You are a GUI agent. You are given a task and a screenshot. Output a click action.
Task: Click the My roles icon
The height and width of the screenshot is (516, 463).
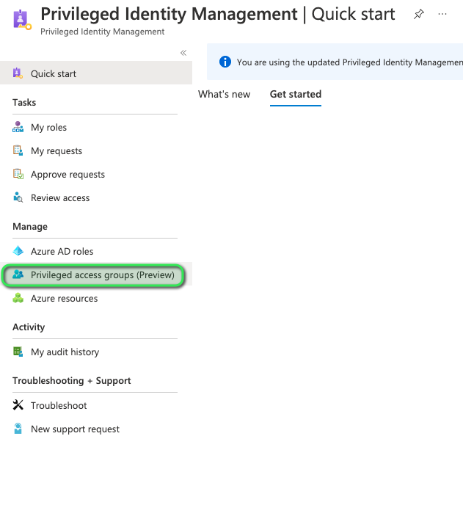point(18,127)
